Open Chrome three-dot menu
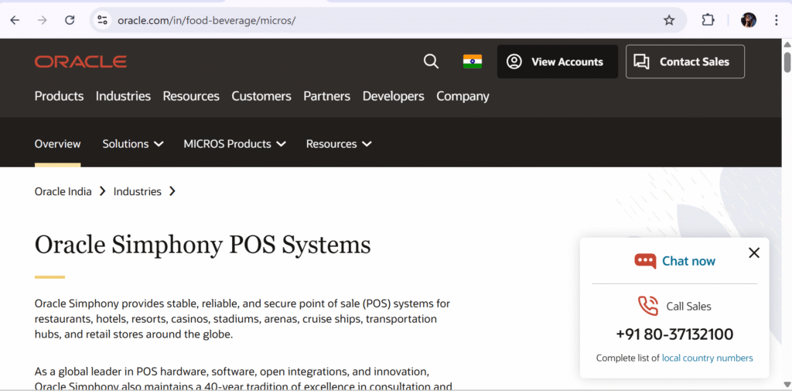Viewport: 792px width, 391px height. point(777,20)
